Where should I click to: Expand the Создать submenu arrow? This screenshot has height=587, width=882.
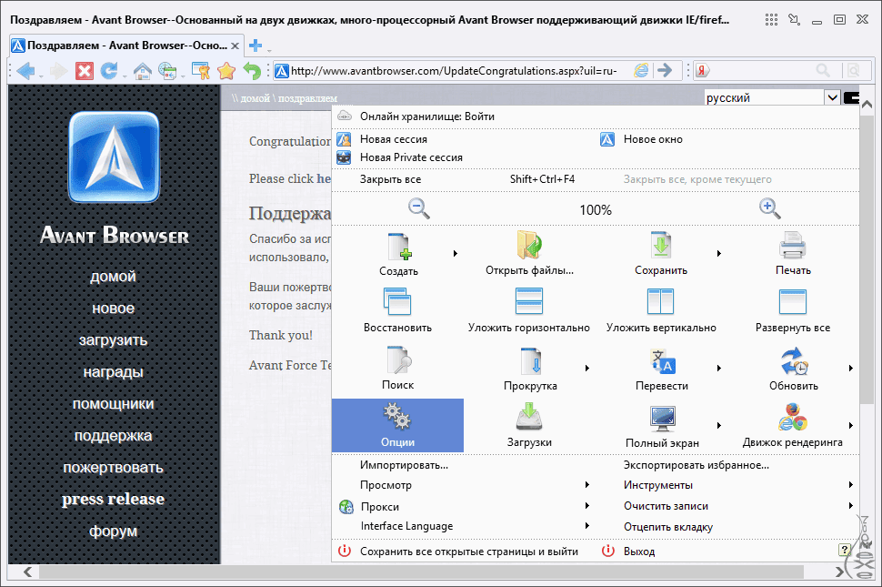click(x=455, y=253)
